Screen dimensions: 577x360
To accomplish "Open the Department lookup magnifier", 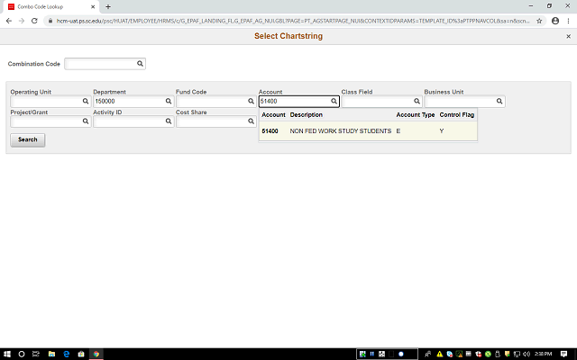I will (169, 101).
